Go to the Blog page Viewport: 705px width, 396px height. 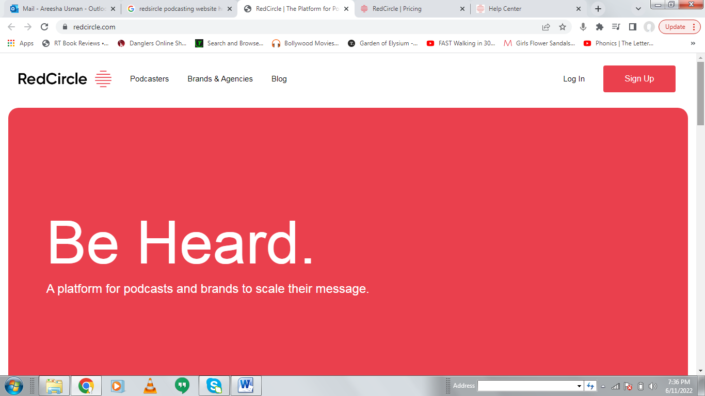[279, 79]
